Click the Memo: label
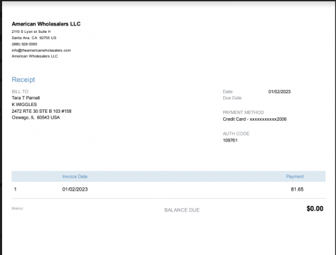 click(17, 208)
